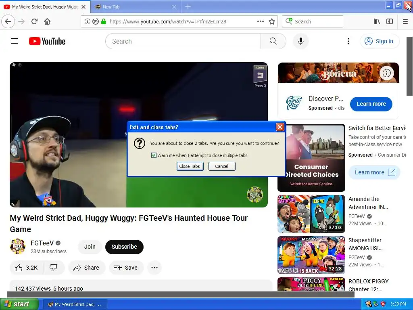
Task: Click the page horizontal scrollbar
Action: coord(180,294)
